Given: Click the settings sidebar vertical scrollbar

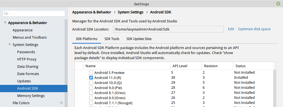Looking at the screenshot, I should click(66, 63).
